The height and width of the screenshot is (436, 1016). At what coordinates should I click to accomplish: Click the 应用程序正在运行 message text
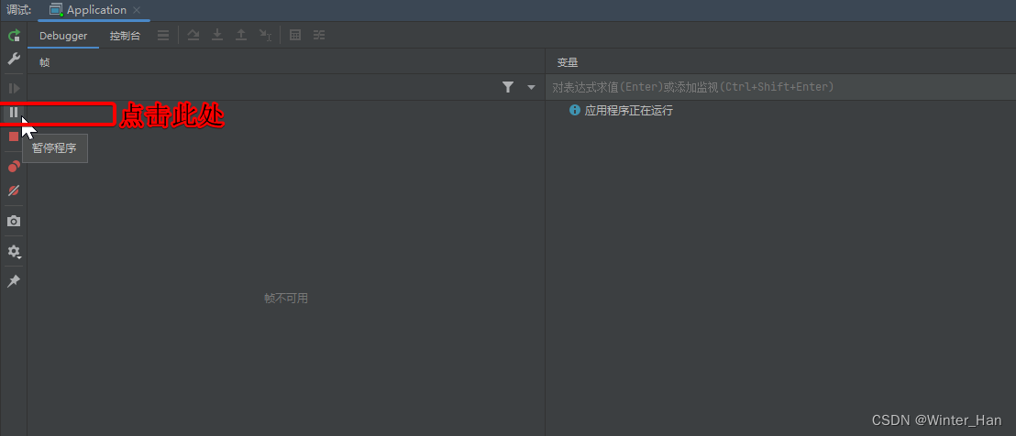[x=628, y=110]
